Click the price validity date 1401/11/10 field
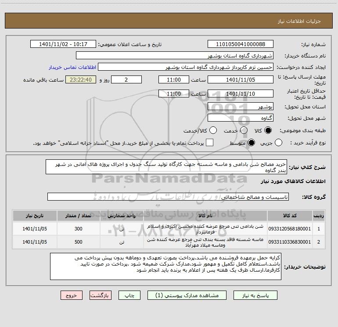Image resolution: width=338 pixels, height=327 pixels. pyautogui.click(x=241, y=94)
